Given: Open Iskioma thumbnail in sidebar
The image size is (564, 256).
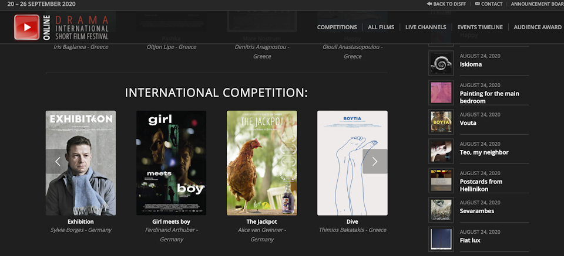Looking at the screenshot, I should [x=441, y=63].
